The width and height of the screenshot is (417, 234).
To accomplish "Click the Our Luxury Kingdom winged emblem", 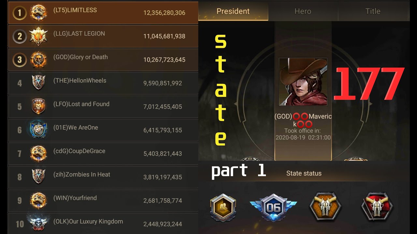I will 38,223.
